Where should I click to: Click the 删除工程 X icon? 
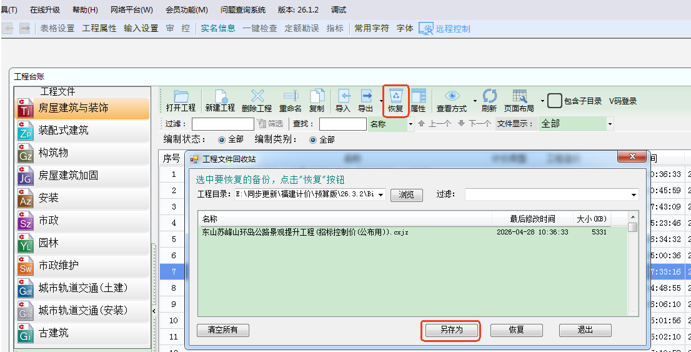pyautogui.click(x=257, y=96)
